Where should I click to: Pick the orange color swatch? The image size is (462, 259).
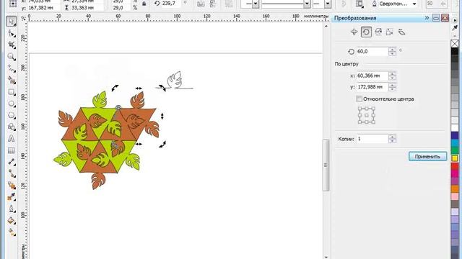point(455,188)
